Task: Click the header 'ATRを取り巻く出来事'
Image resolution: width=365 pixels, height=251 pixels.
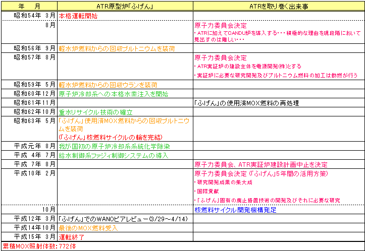Action: pyautogui.click(x=279, y=6)
